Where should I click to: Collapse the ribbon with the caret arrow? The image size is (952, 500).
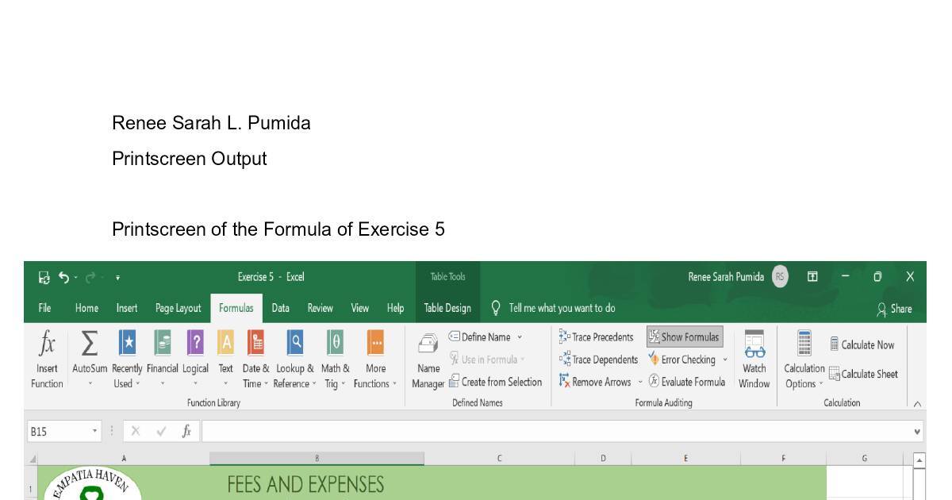(x=917, y=403)
